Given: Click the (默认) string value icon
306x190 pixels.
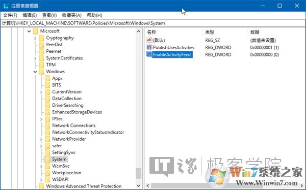Looking at the screenshot, I should coord(149,40).
